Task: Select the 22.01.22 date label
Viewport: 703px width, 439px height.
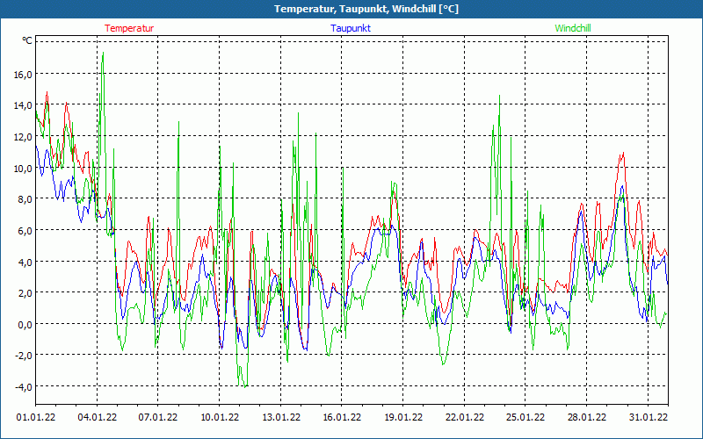Action: click(x=464, y=418)
